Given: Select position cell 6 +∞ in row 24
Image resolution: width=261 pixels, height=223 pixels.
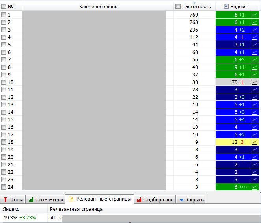Looking at the screenshot, I should point(237,187).
